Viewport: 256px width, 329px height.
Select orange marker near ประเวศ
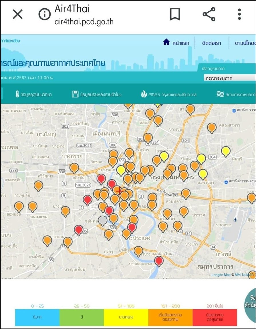click(184, 212)
